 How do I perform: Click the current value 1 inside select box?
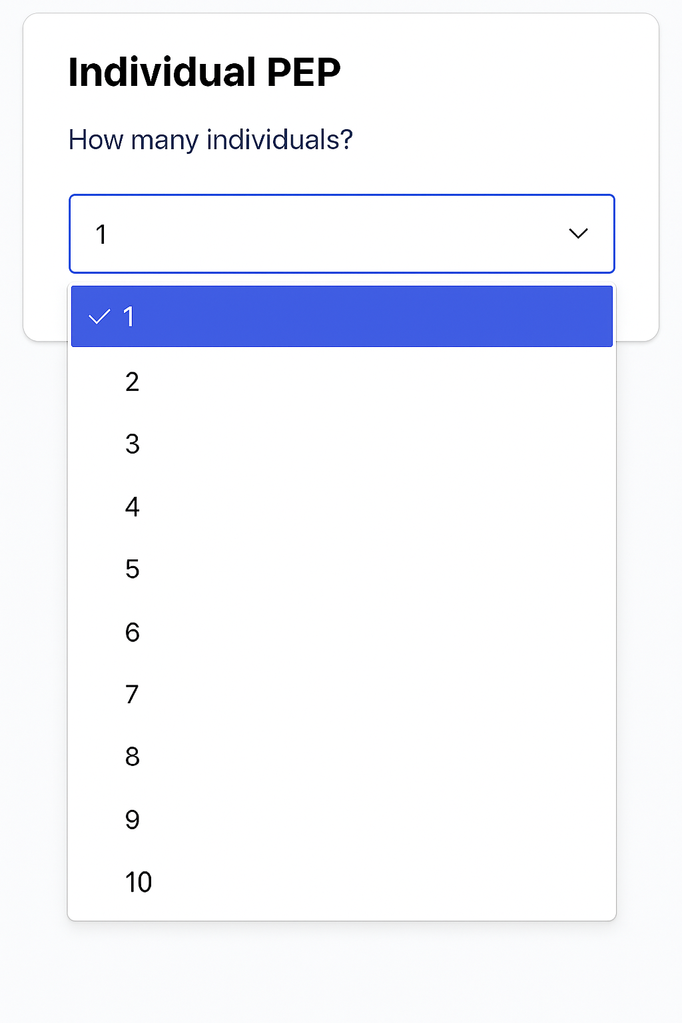click(101, 234)
